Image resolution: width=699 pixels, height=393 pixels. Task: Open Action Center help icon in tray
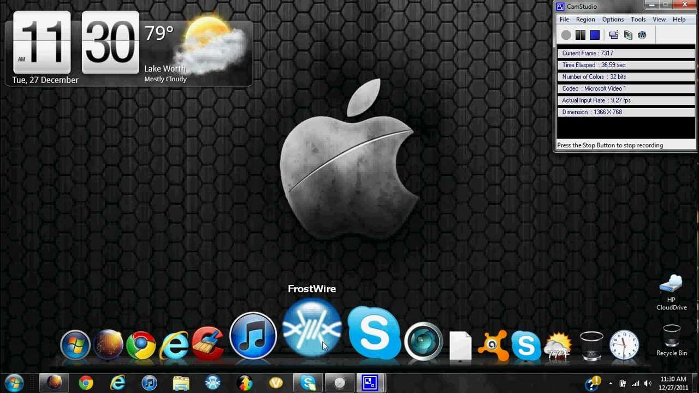[592, 384]
